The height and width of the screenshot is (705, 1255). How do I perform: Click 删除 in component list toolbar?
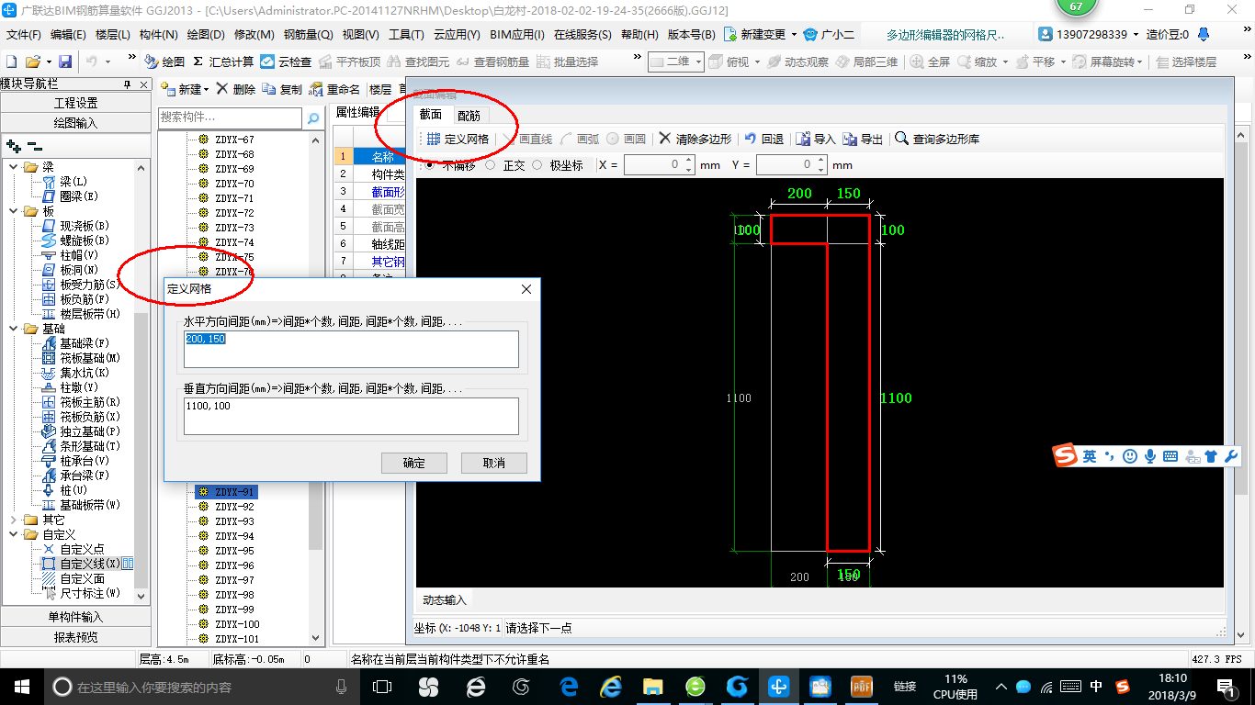click(236, 89)
